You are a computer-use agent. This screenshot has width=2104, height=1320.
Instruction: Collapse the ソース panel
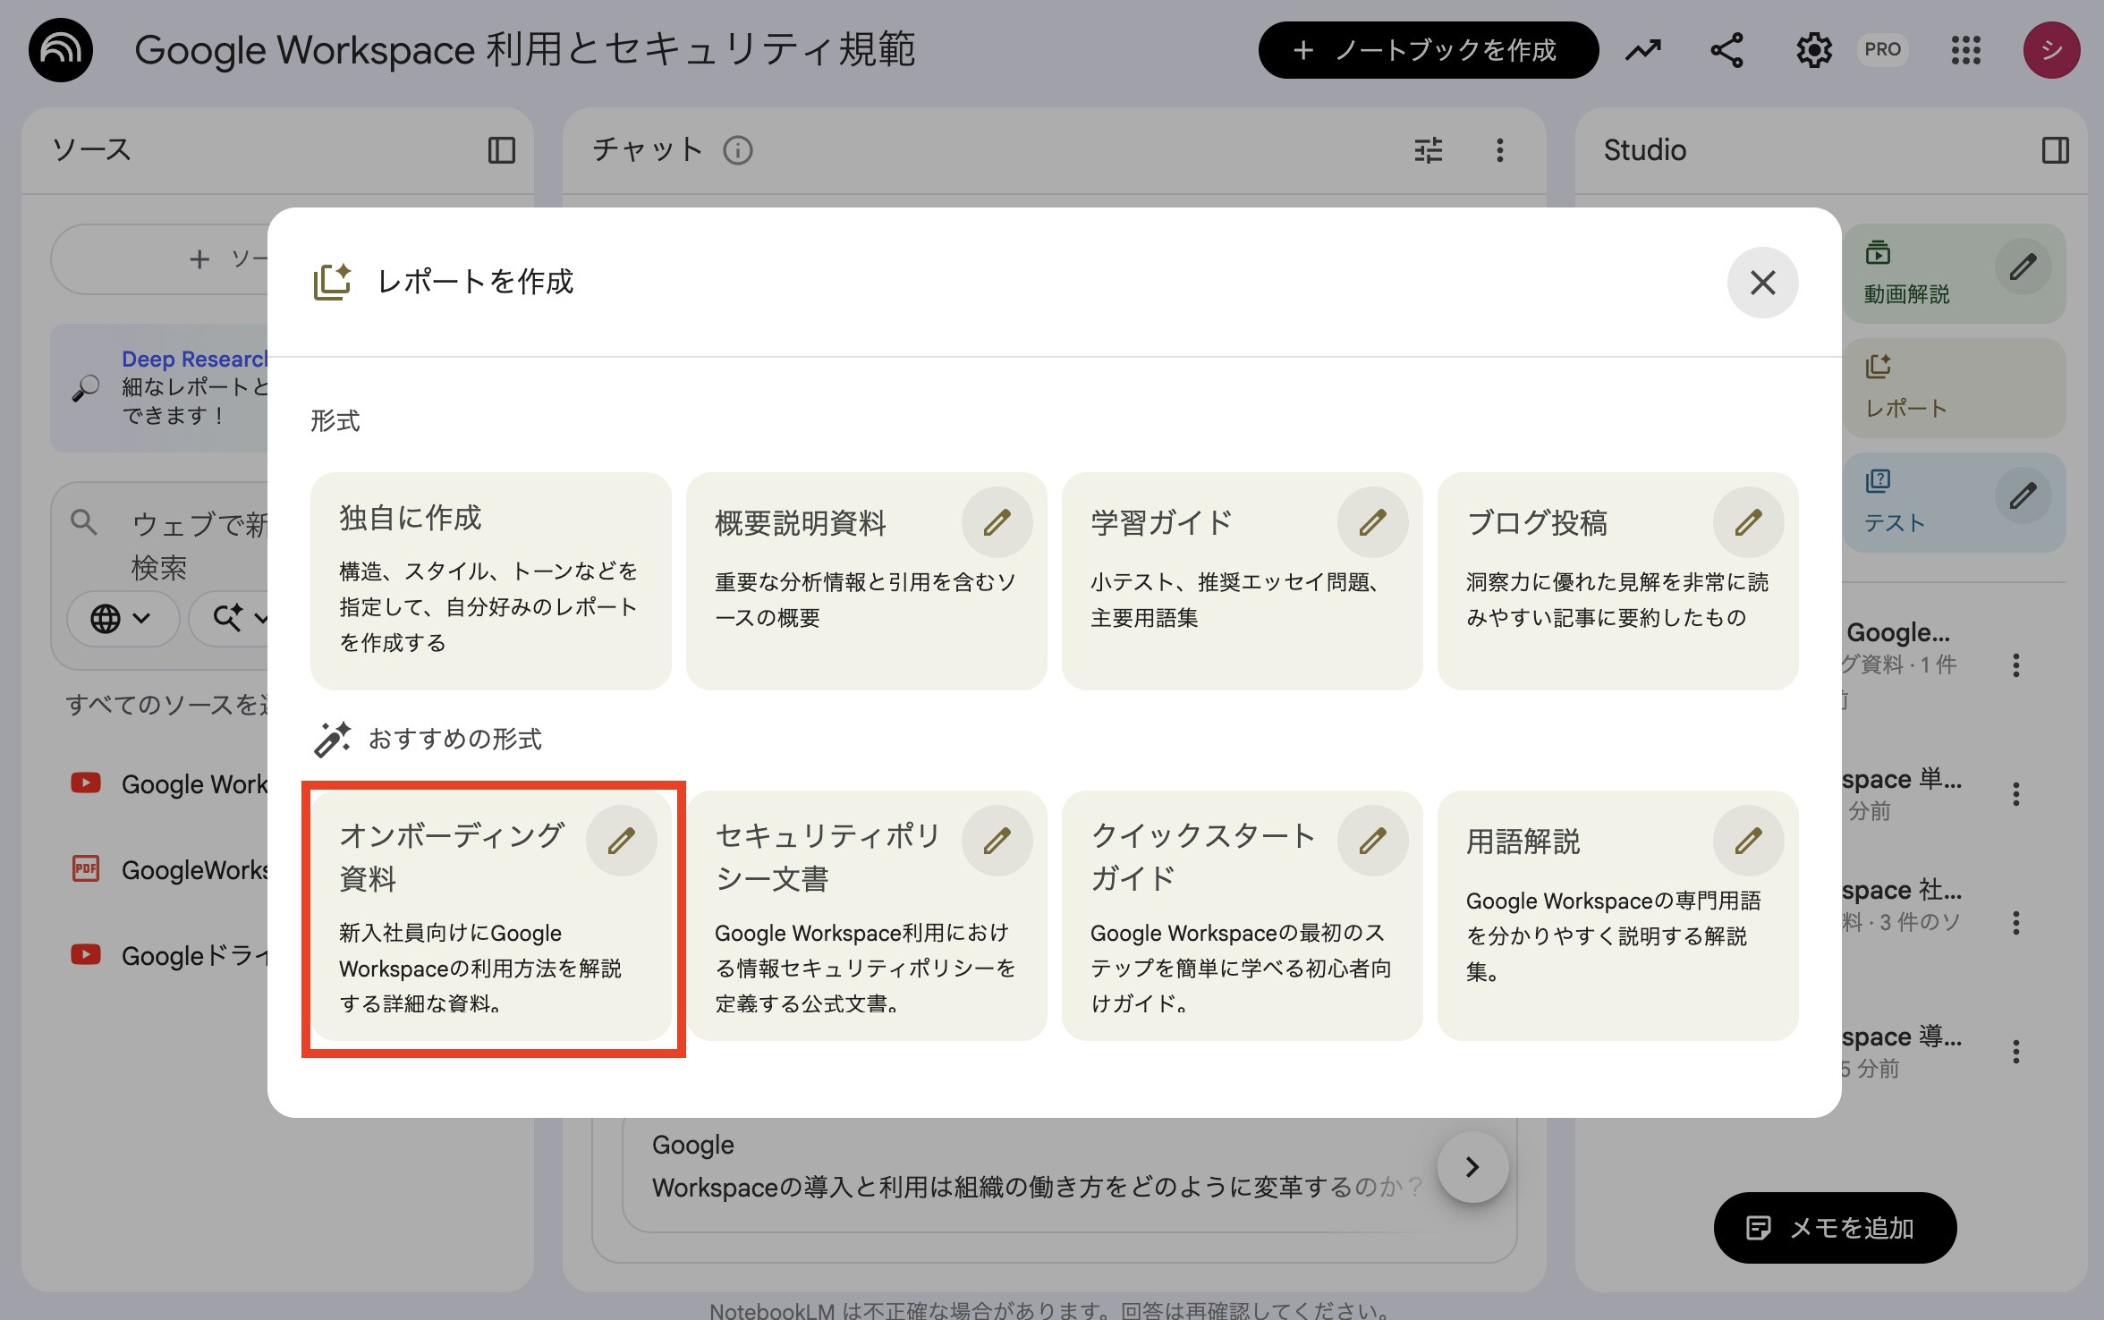tap(501, 150)
